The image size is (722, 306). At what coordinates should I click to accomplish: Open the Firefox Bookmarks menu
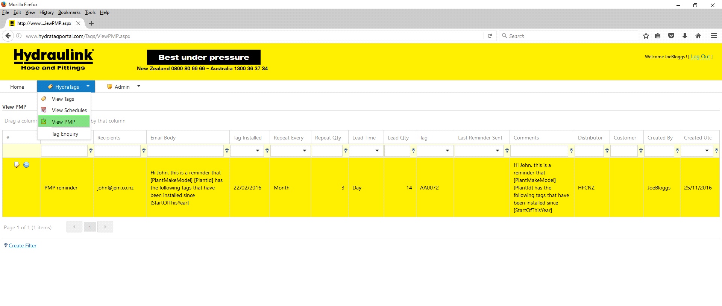click(x=69, y=12)
